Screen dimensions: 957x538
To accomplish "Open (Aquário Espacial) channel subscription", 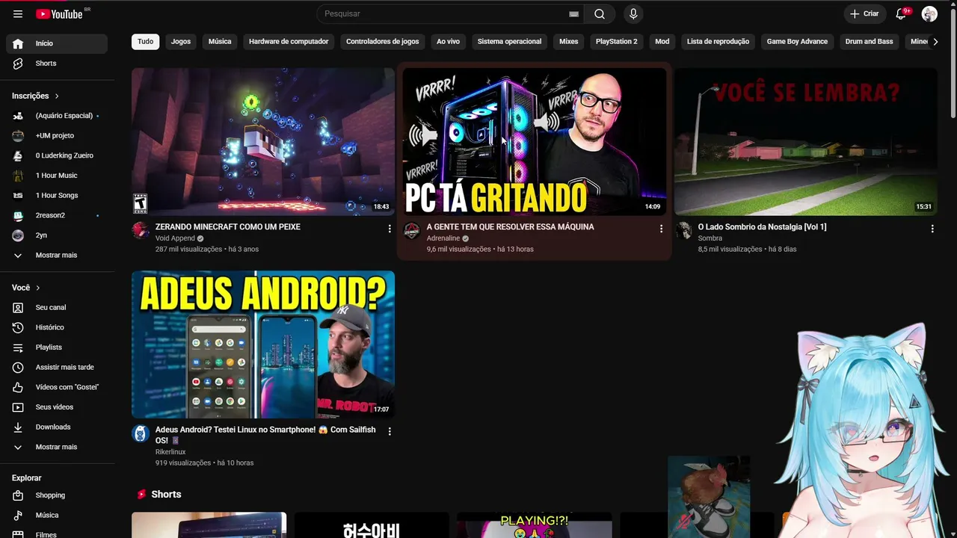I will click(x=57, y=116).
